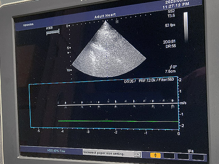The width and height of the screenshot is (219, 164).
Task: Click the Doppler sample gate on cursor line
Action: [107, 56]
